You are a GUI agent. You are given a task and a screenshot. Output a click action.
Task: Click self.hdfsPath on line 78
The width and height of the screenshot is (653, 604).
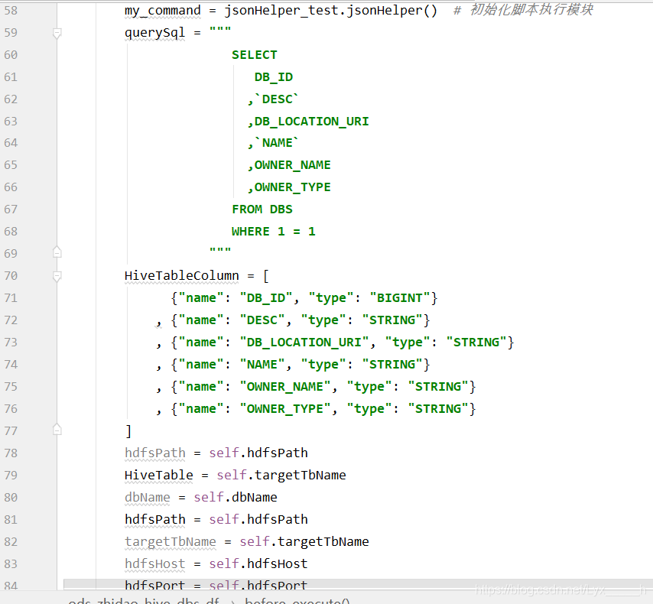(258, 453)
